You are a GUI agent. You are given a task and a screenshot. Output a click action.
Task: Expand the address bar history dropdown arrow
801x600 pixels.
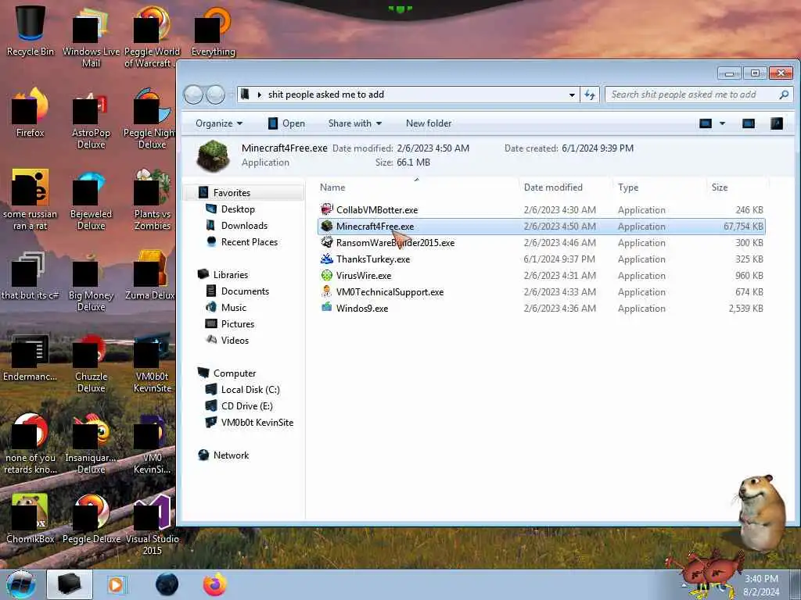click(572, 95)
